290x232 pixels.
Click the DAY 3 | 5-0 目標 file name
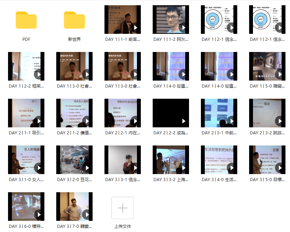point(267,180)
